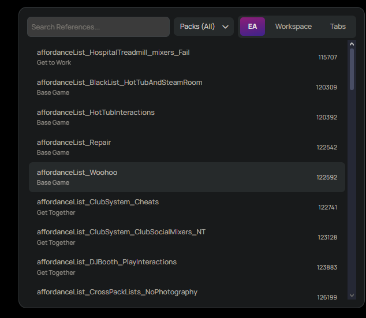This screenshot has height=318, width=366.
Task: Select affordanceList_ClubSystem_ClubSocialMixers_NT item
Action: click(121, 232)
